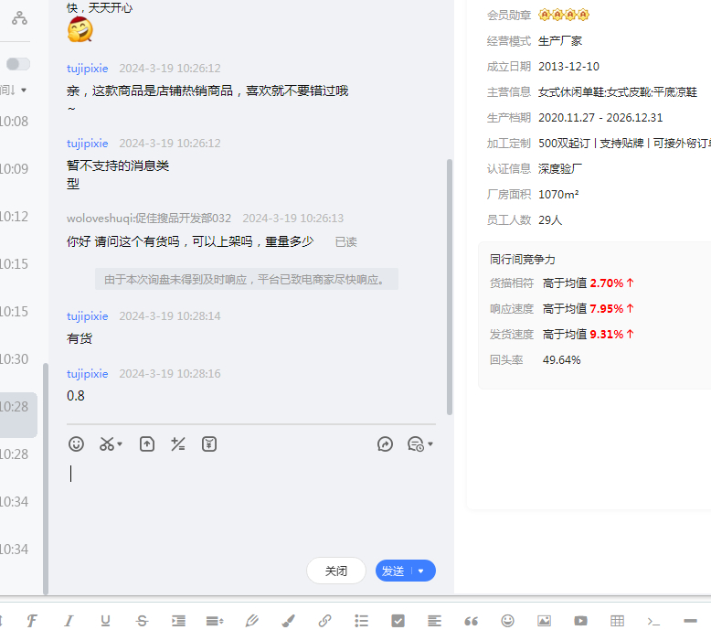Click the organization tree icon in sidebar
This screenshot has height=630, width=711.
tap(19, 17)
